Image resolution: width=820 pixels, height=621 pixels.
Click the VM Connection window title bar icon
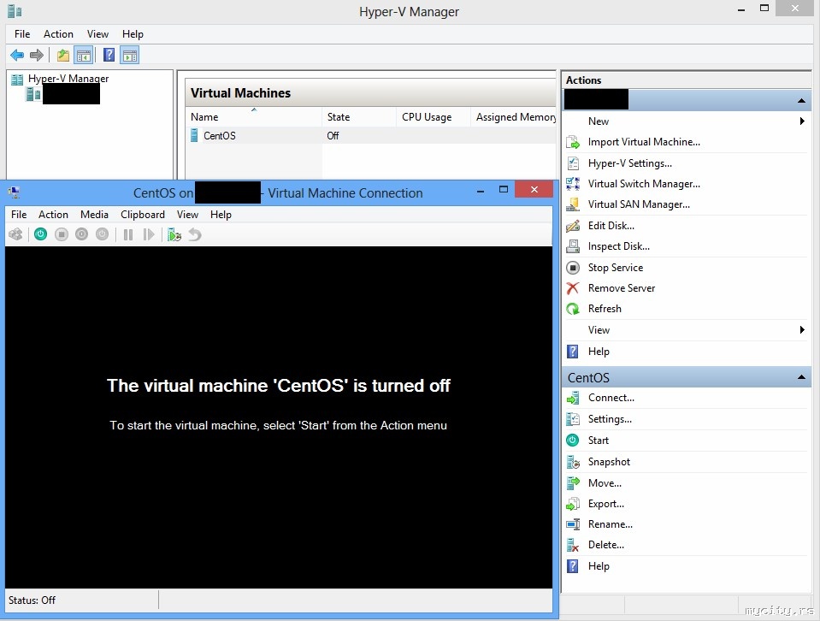coord(15,192)
